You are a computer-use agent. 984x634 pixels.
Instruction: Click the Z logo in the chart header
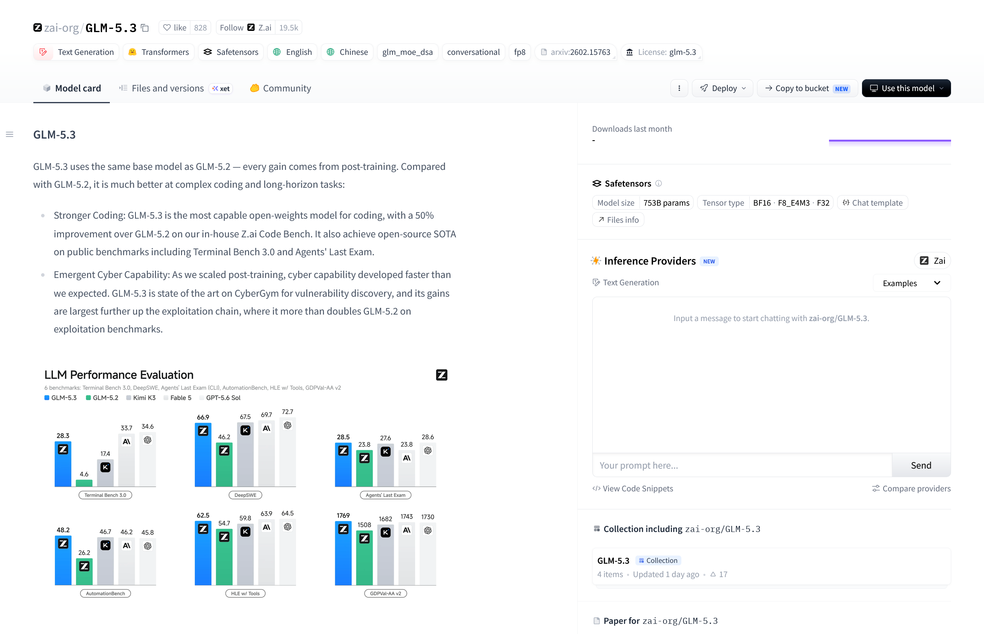(442, 375)
